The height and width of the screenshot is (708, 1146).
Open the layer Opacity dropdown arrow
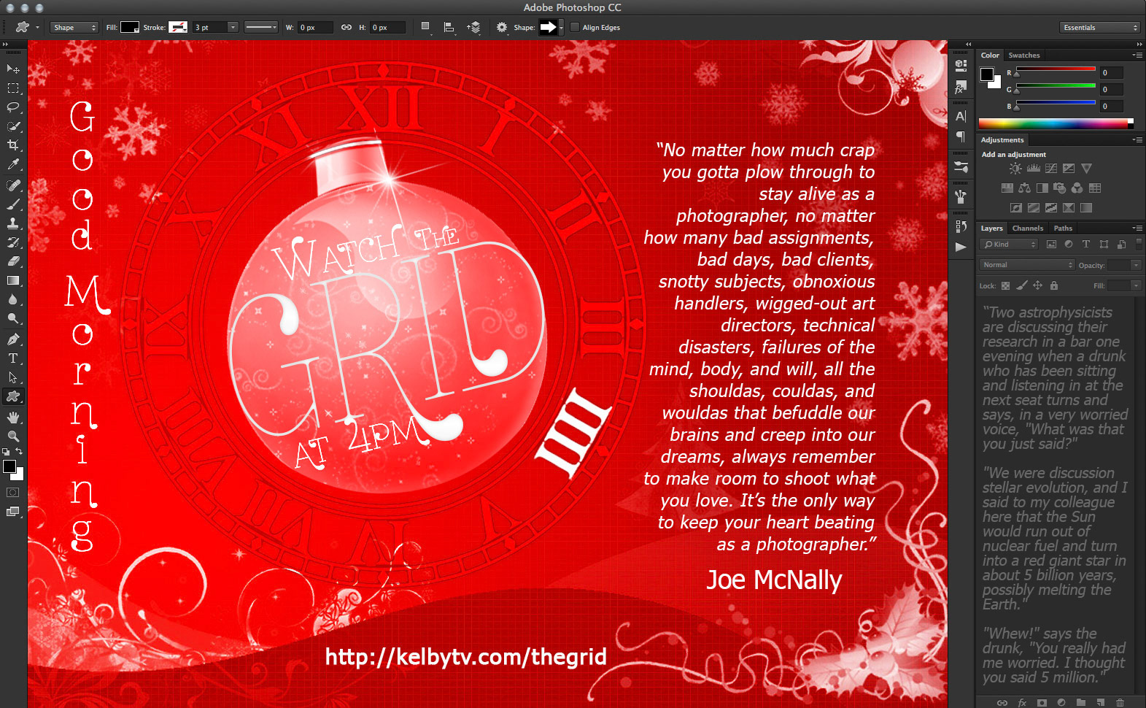(x=1136, y=265)
